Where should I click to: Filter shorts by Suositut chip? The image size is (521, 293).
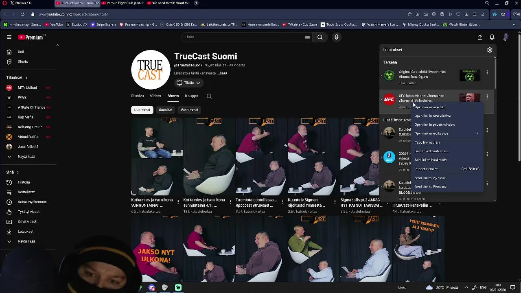(x=165, y=110)
